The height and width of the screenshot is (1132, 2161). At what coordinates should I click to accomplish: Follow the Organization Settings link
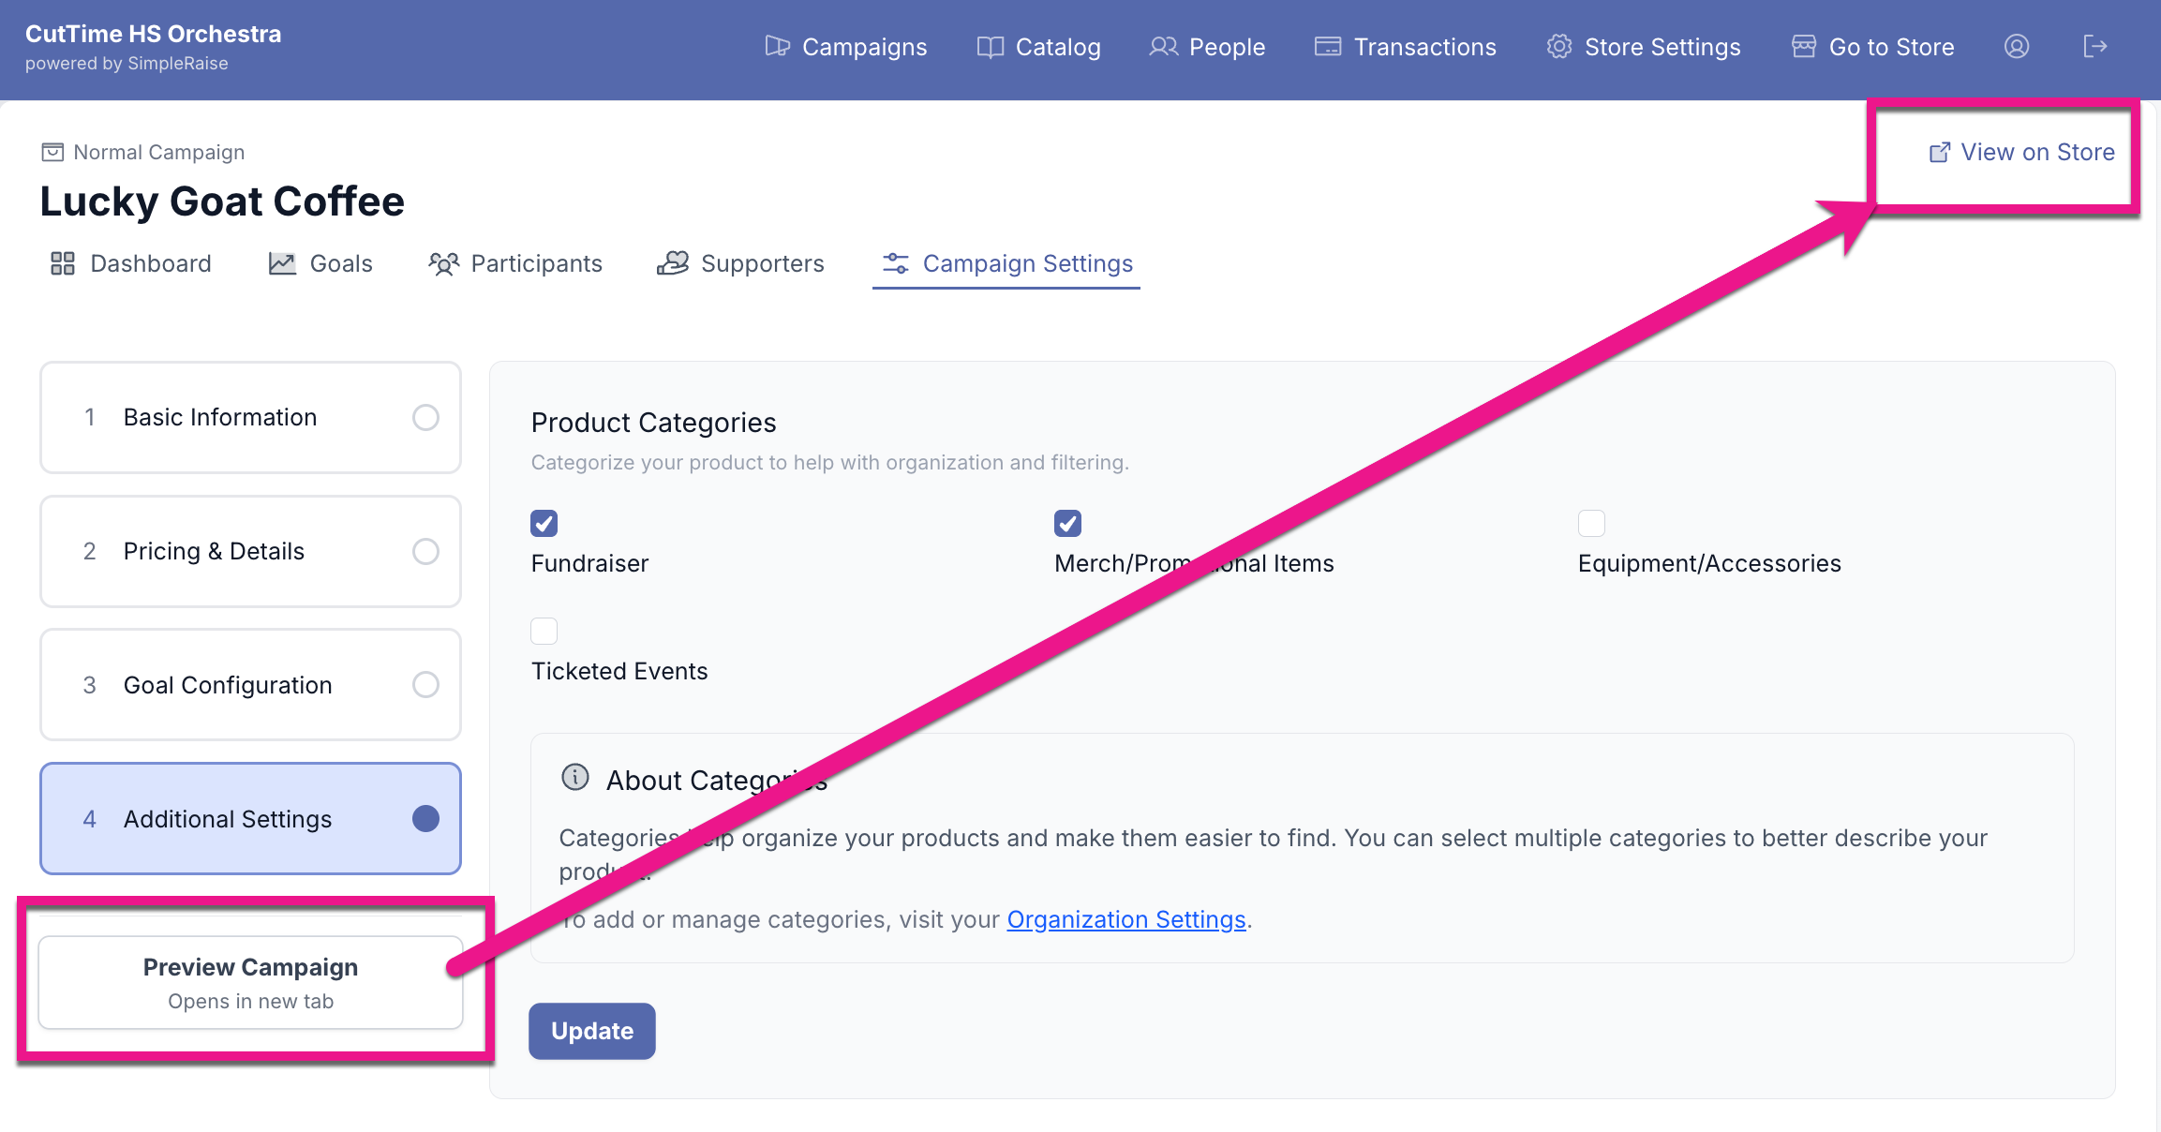pos(1125,919)
